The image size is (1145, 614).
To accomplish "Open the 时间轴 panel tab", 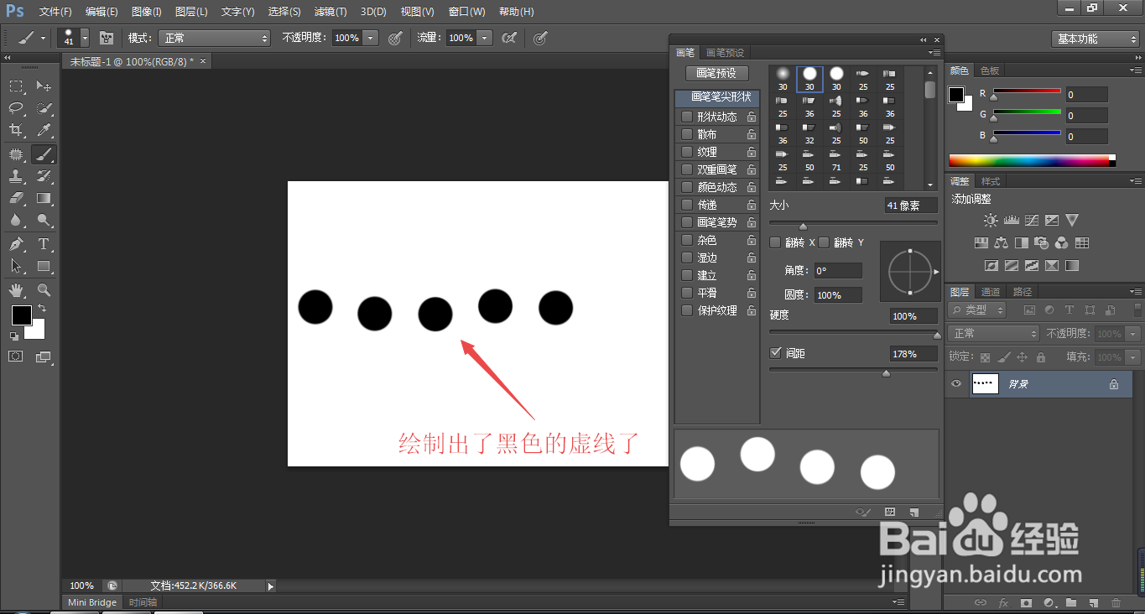I will [143, 602].
